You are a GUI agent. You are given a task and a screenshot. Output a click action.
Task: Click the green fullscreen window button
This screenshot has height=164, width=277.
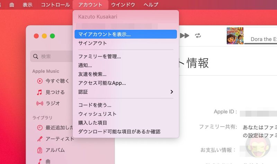[52, 36]
